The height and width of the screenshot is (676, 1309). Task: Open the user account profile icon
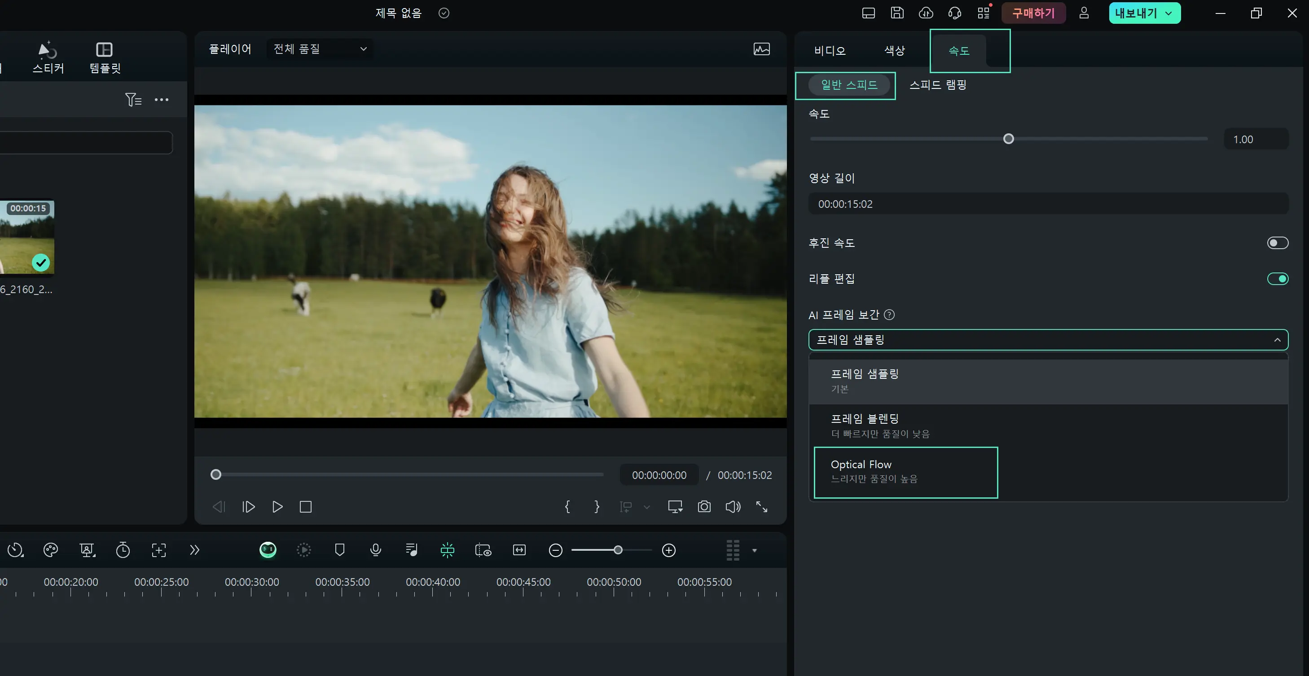[1084, 13]
